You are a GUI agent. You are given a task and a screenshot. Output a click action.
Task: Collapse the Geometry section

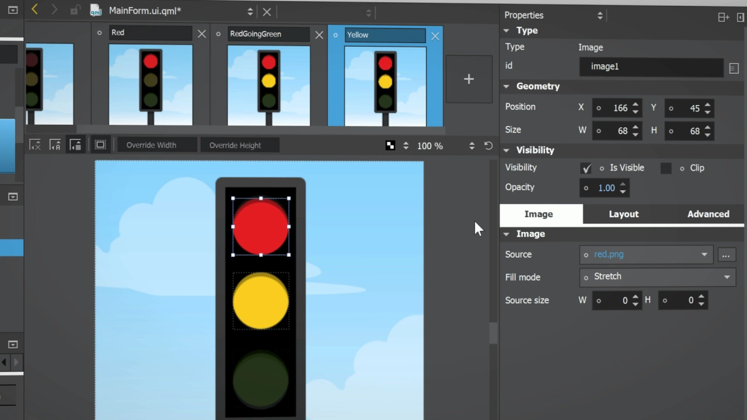pos(506,86)
